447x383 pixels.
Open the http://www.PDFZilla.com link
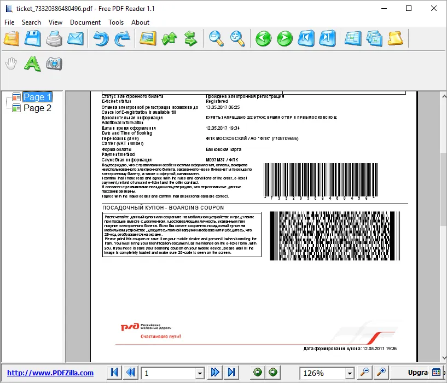click(x=50, y=373)
